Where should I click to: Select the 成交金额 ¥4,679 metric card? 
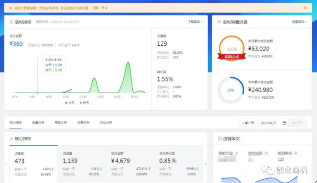click(x=130, y=163)
